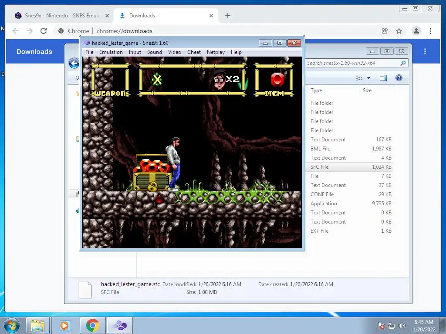The width and height of the screenshot is (446, 334).
Task: Open the Netplay menu in Snes9x
Action: (x=216, y=52)
